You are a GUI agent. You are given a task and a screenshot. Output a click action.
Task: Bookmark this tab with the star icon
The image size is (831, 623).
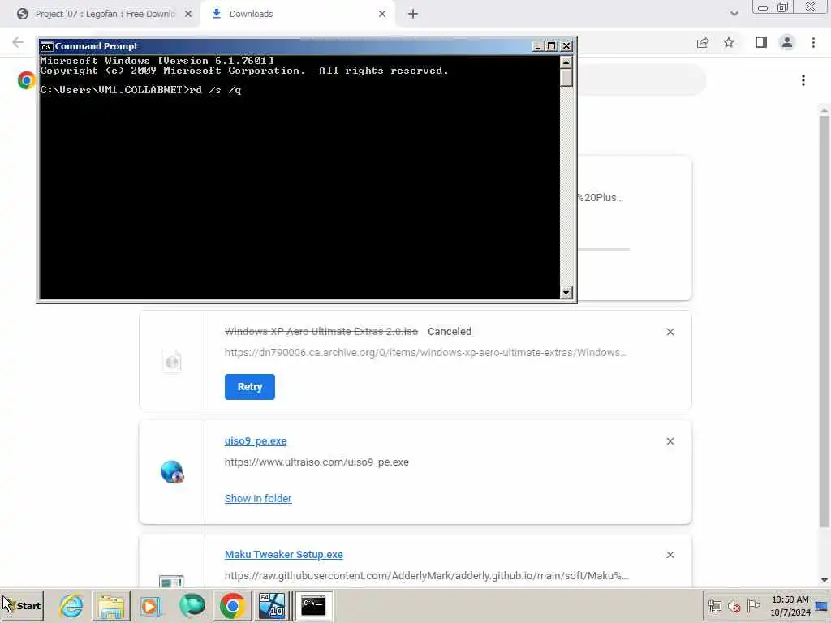pos(729,42)
